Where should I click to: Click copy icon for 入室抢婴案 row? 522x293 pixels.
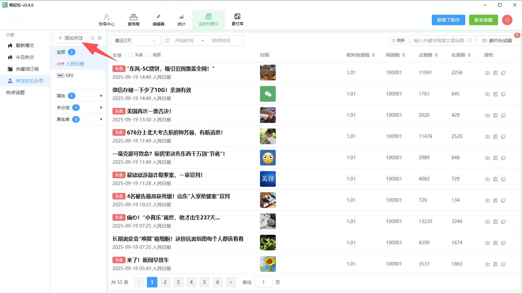click(x=503, y=200)
